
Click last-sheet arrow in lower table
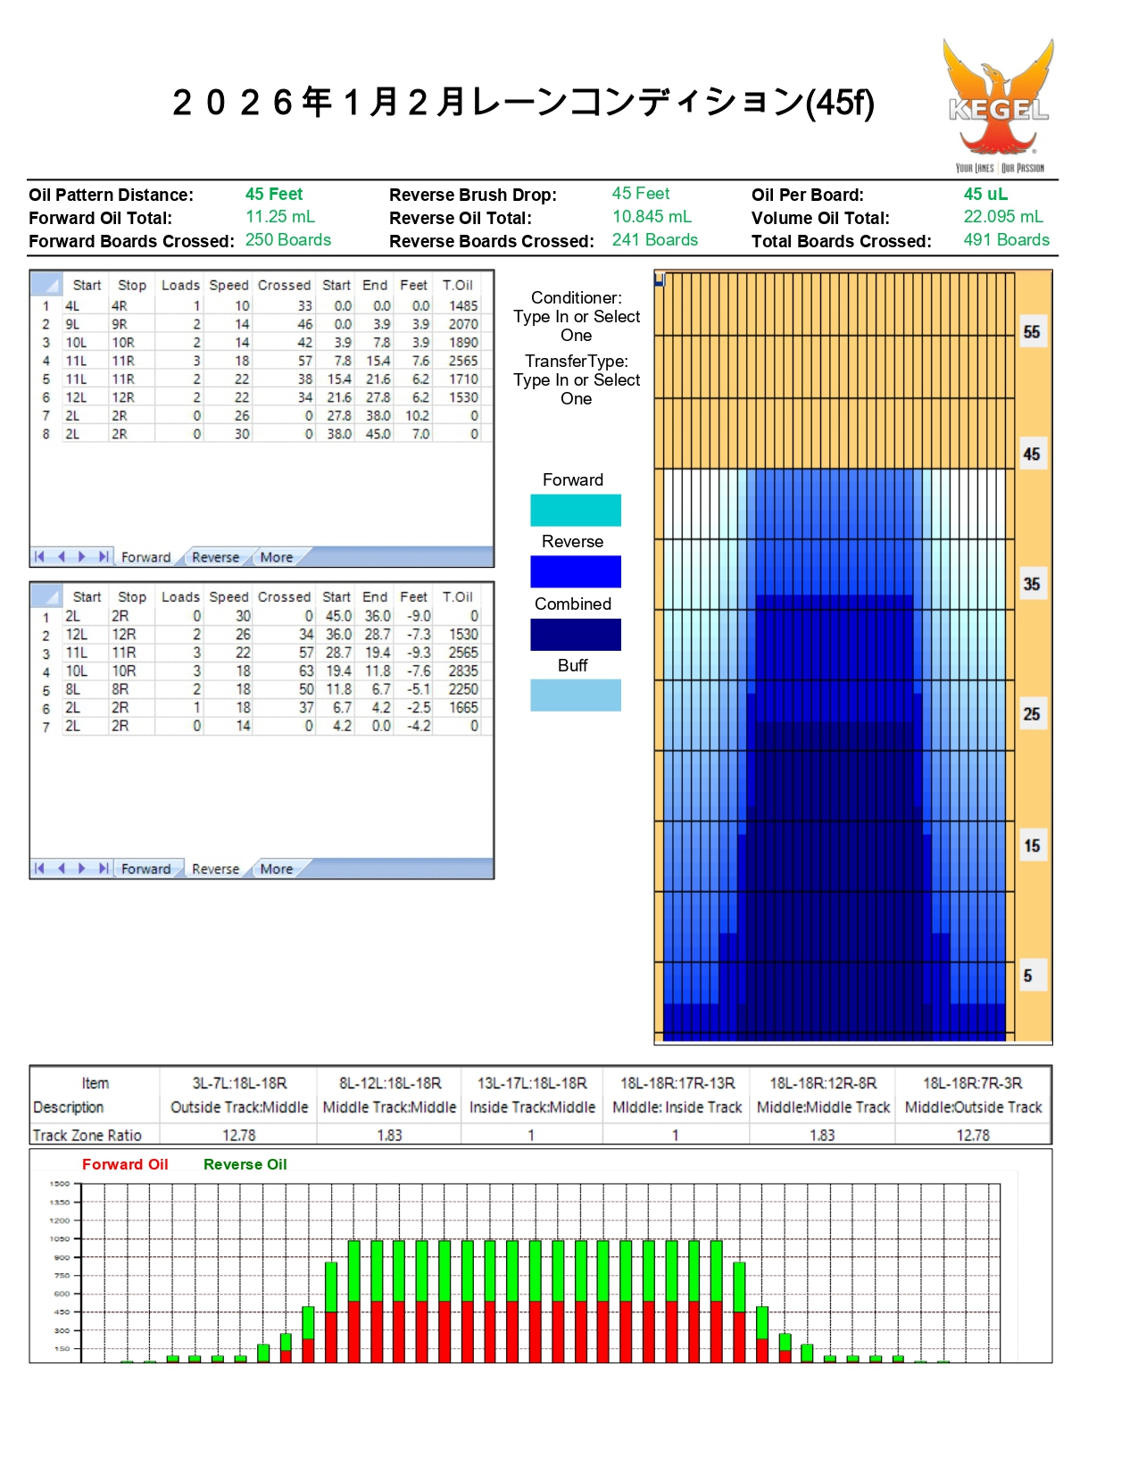104,869
